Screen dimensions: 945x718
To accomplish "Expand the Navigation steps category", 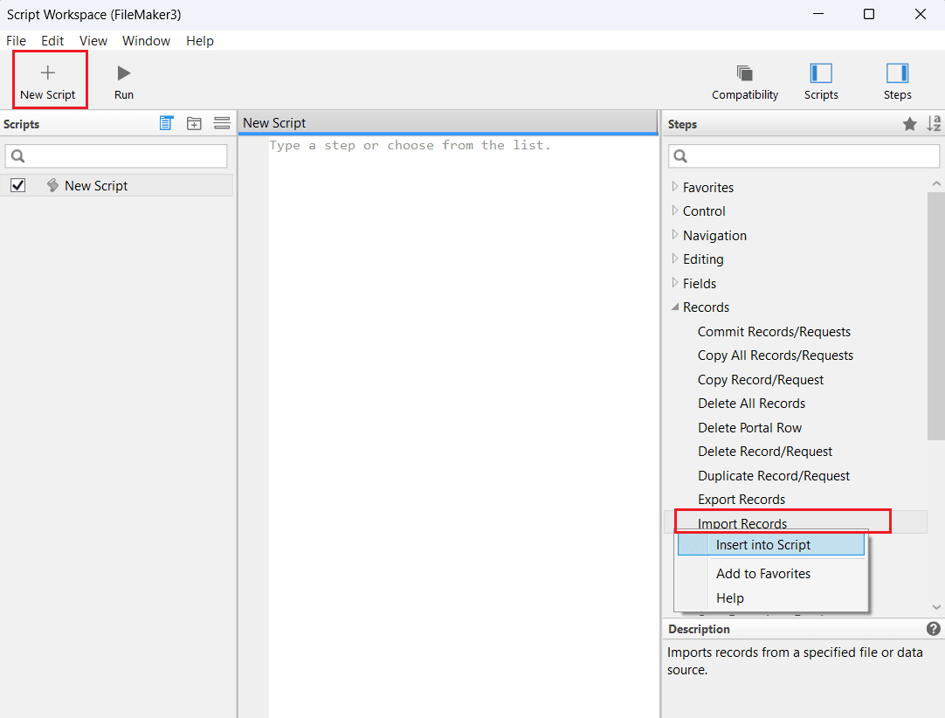I will coord(675,235).
